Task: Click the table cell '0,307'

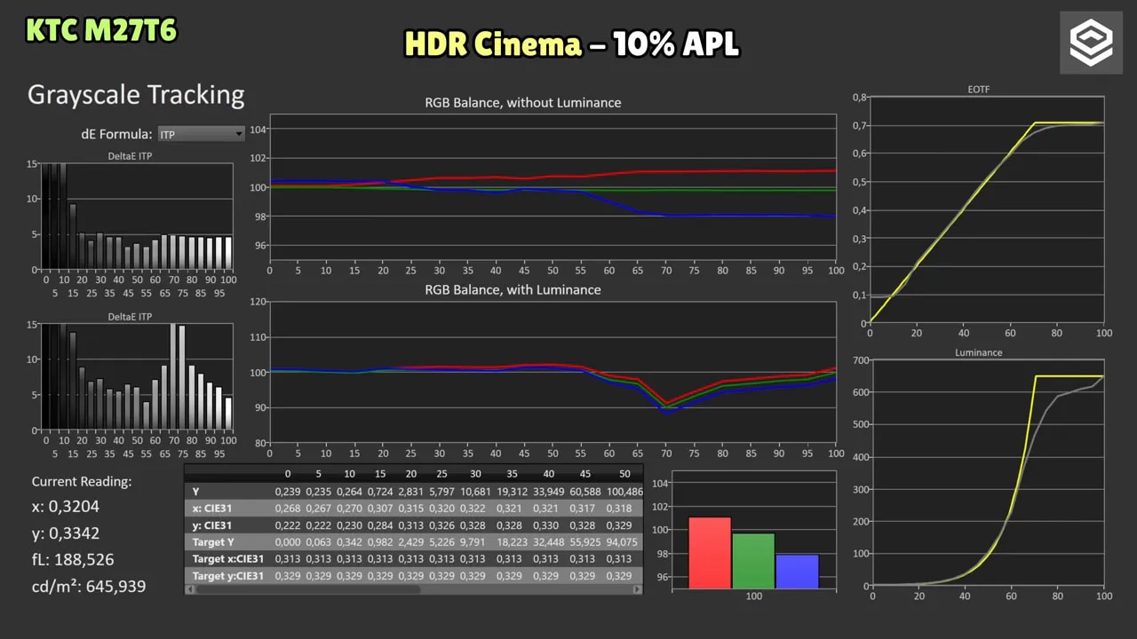Action: tap(381, 509)
